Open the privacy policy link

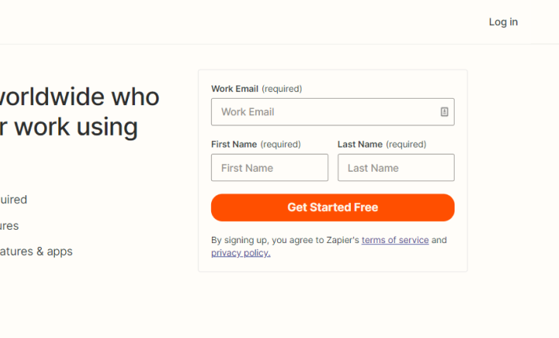[x=241, y=253]
